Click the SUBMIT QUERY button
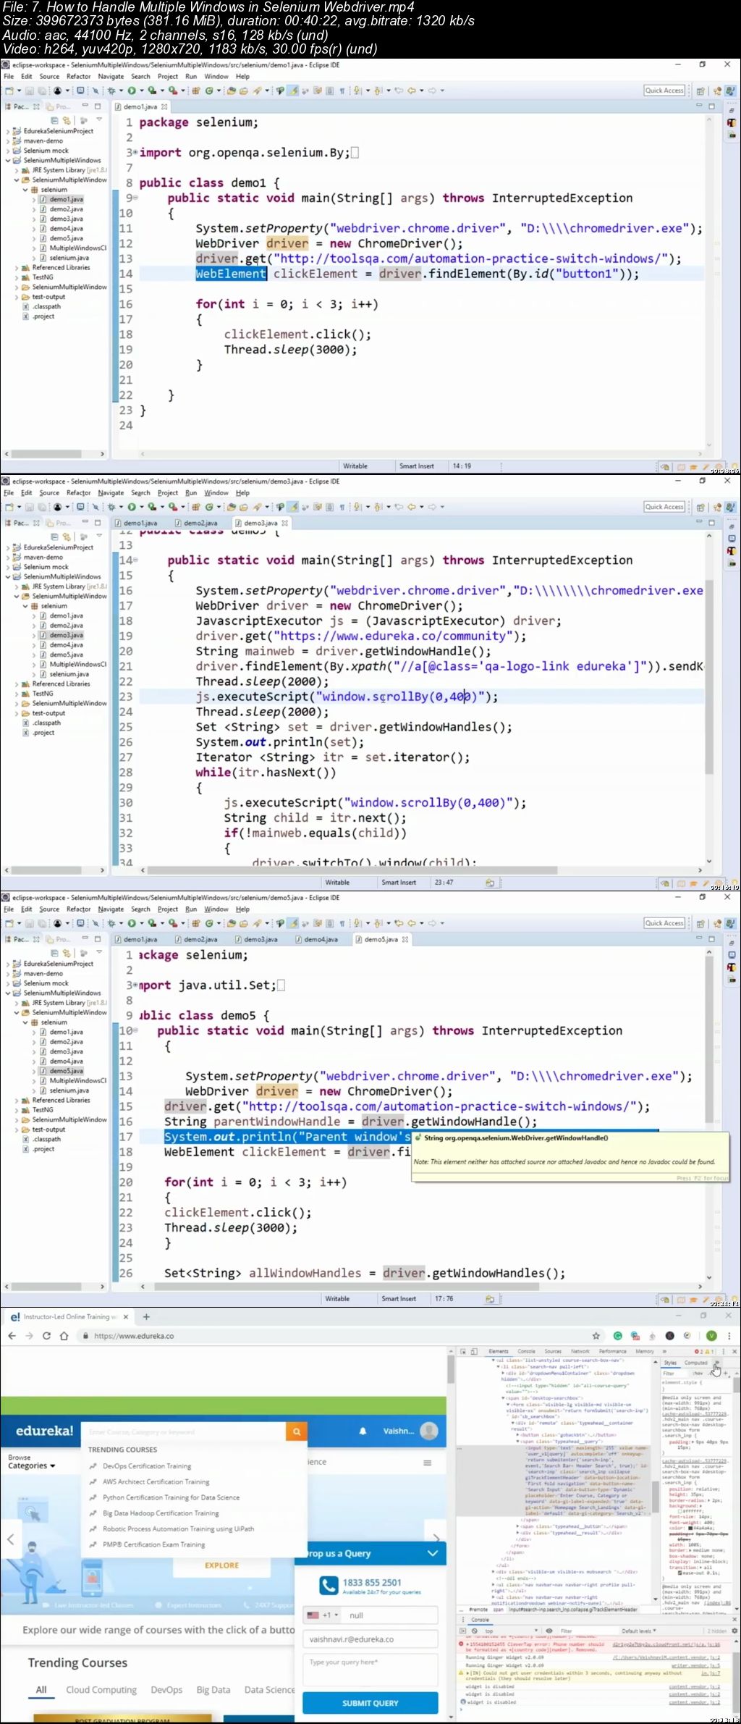The image size is (741, 1724). point(370,1703)
